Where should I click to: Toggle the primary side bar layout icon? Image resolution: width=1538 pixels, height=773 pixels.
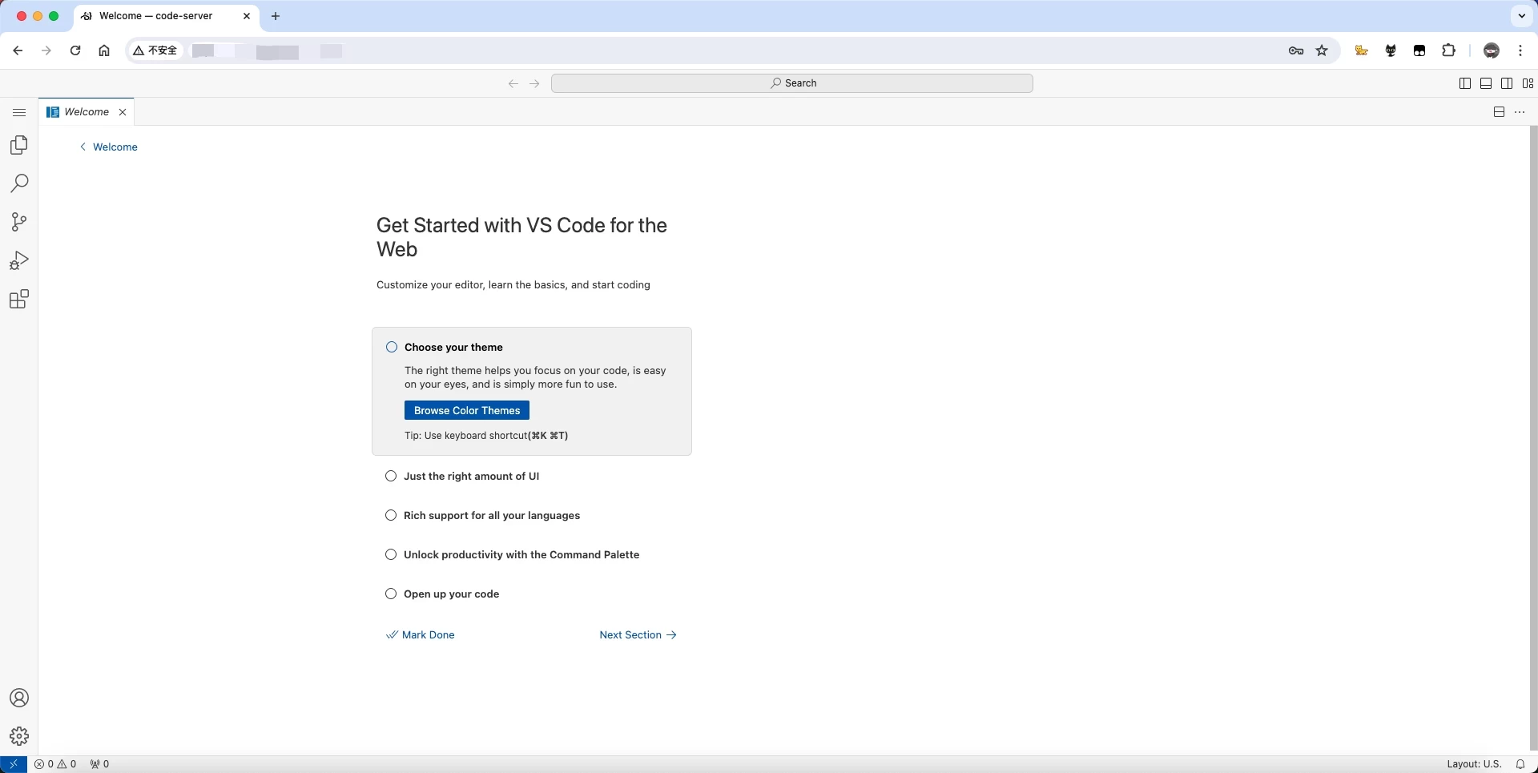point(1464,83)
